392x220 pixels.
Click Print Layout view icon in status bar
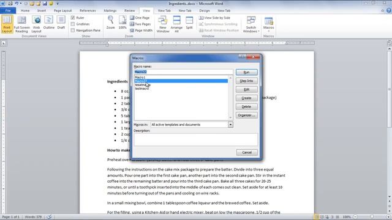[x=317, y=217]
